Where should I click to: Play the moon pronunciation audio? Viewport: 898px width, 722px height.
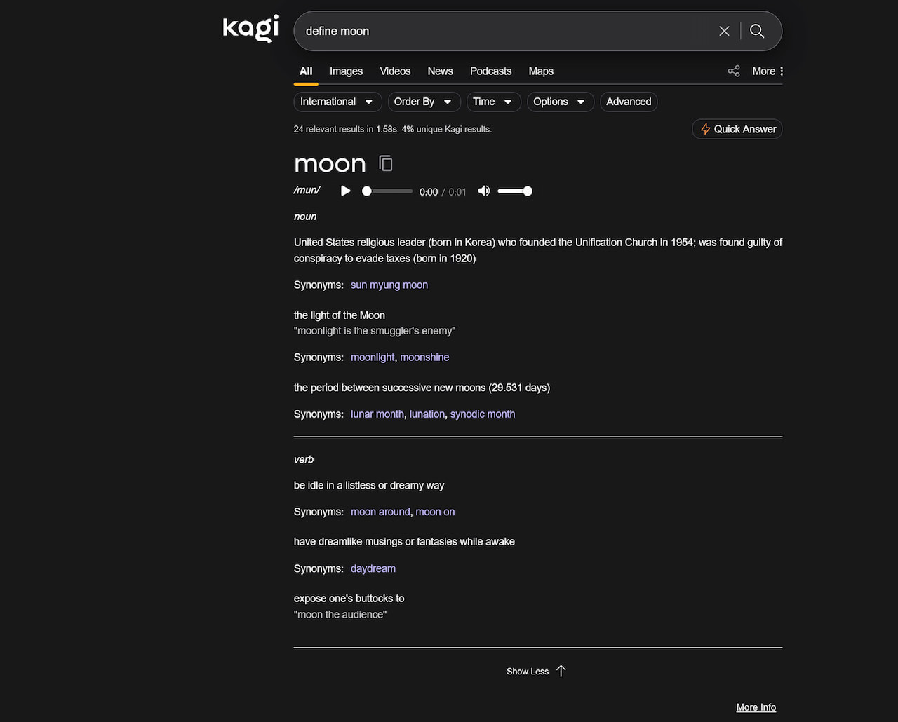(x=345, y=191)
